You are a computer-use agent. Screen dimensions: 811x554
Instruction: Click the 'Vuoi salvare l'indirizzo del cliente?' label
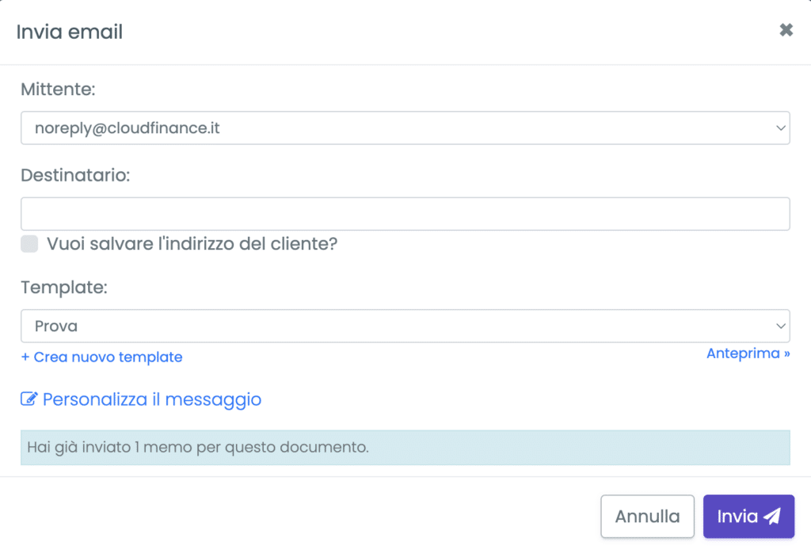(x=192, y=243)
